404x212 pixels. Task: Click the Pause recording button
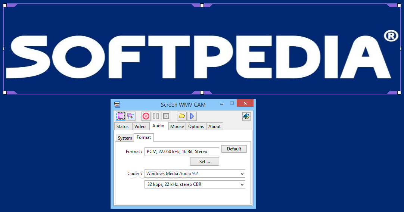(x=156, y=116)
